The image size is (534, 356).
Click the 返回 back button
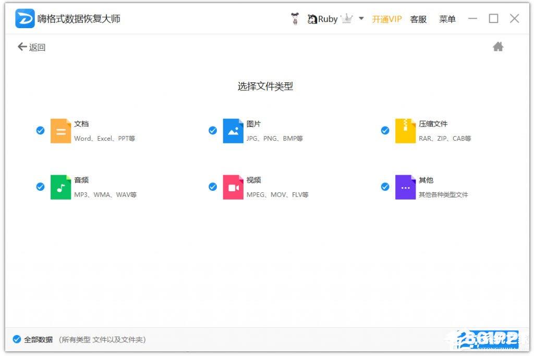(31, 47)
